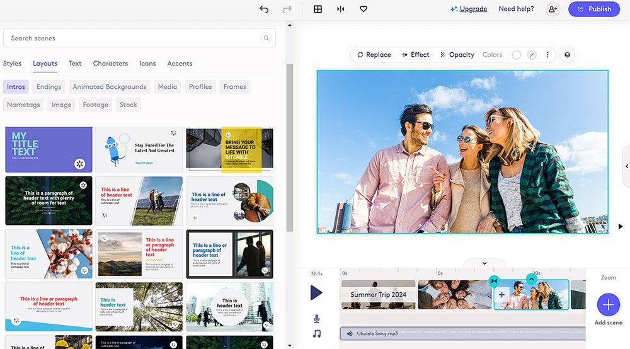Click the small play arrow beside canvas

(x=621, y=227)
